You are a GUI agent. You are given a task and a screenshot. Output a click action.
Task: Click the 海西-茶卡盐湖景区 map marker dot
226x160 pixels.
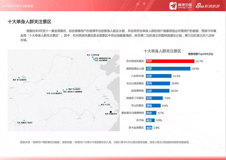19,77
